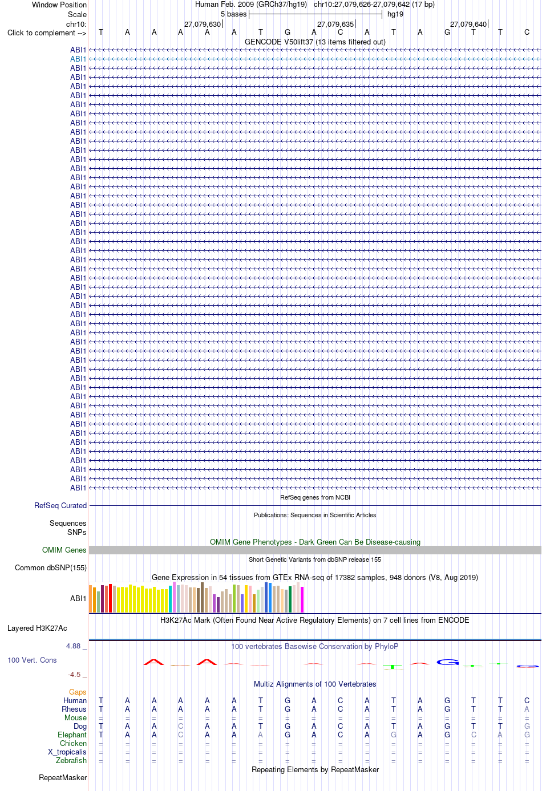Click the Scale label
This screenshot has height=791, width=542.
[77, 14]
